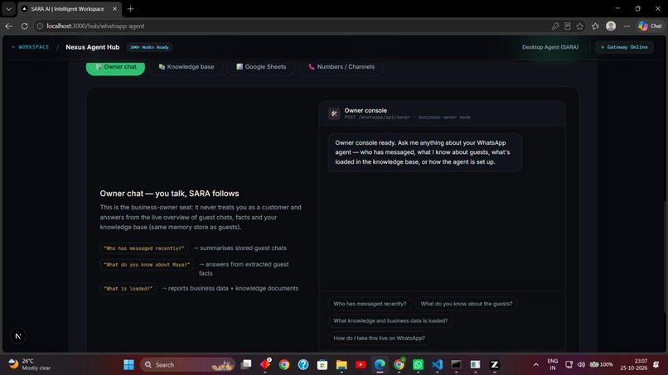Open the Terminal app in the taskbar
668x375 pixels.
tap(456, 365)
